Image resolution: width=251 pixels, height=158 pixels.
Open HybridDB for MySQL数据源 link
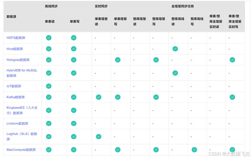point(22,73)
